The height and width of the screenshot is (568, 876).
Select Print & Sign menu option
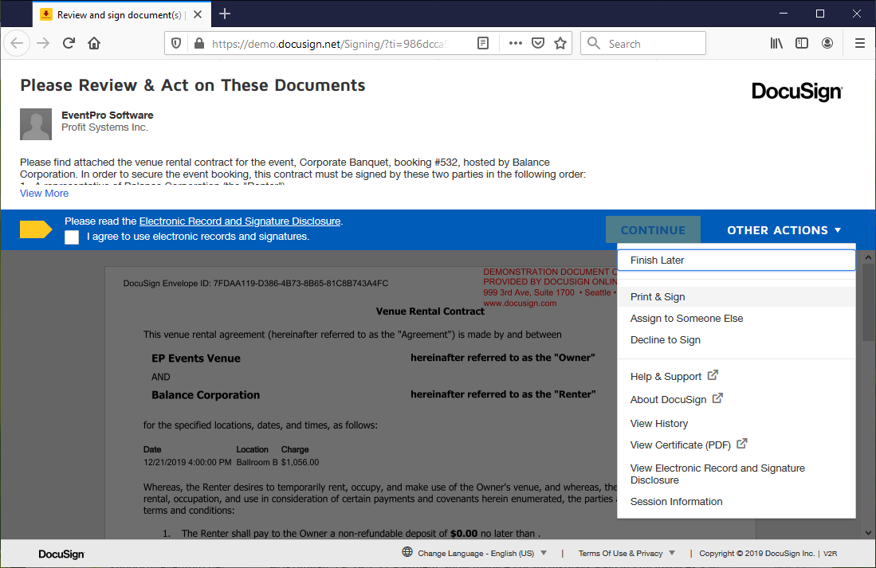737,297
